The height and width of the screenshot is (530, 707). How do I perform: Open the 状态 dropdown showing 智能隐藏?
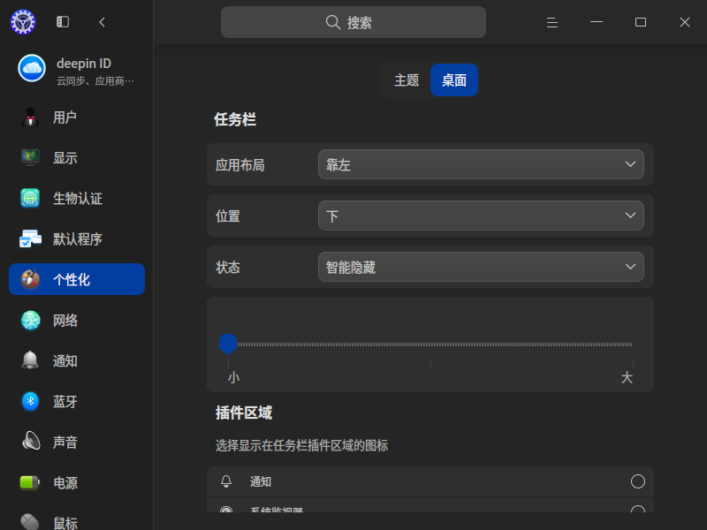tap(481, 267)
